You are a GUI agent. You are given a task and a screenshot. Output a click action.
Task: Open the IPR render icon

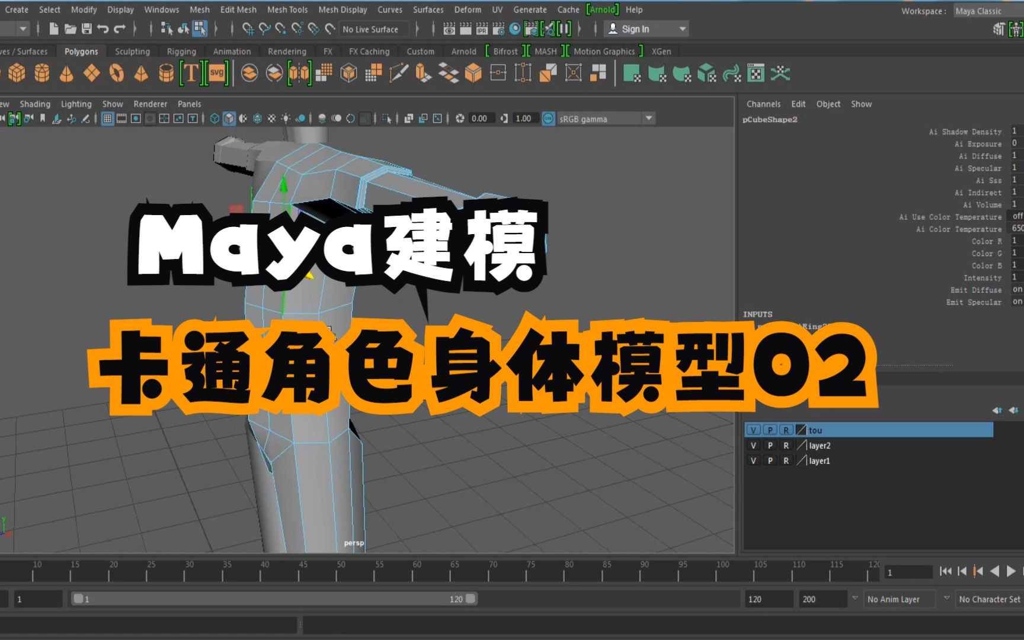(481, 28)
